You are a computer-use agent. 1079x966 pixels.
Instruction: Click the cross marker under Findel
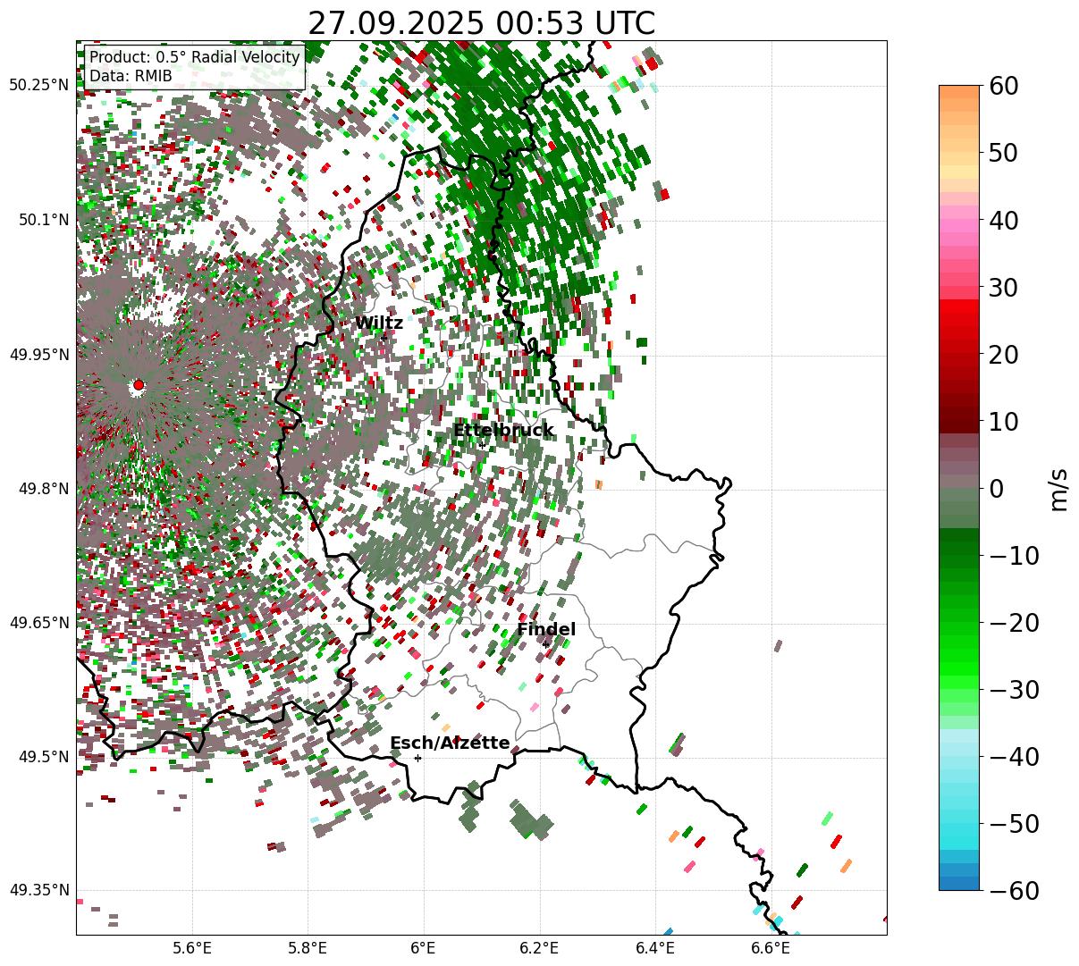coord(545,644)
